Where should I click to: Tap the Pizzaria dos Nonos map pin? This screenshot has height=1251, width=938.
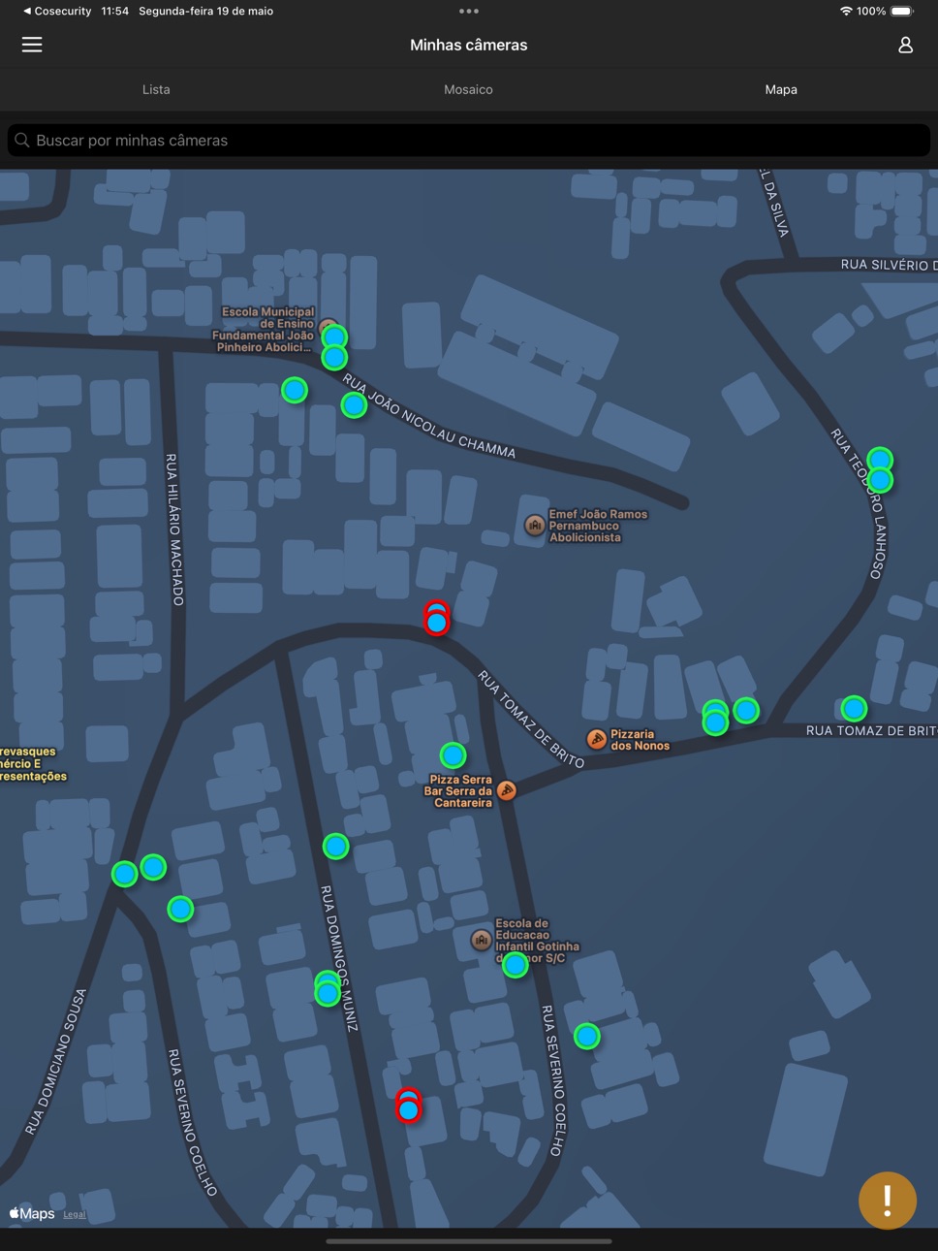pos(597,740)
